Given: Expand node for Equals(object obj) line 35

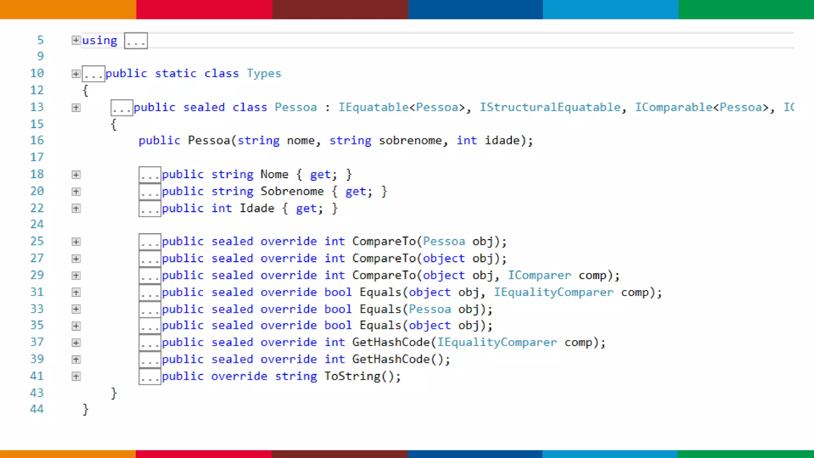Looking at the screenshot, I should tap(76, 326).
